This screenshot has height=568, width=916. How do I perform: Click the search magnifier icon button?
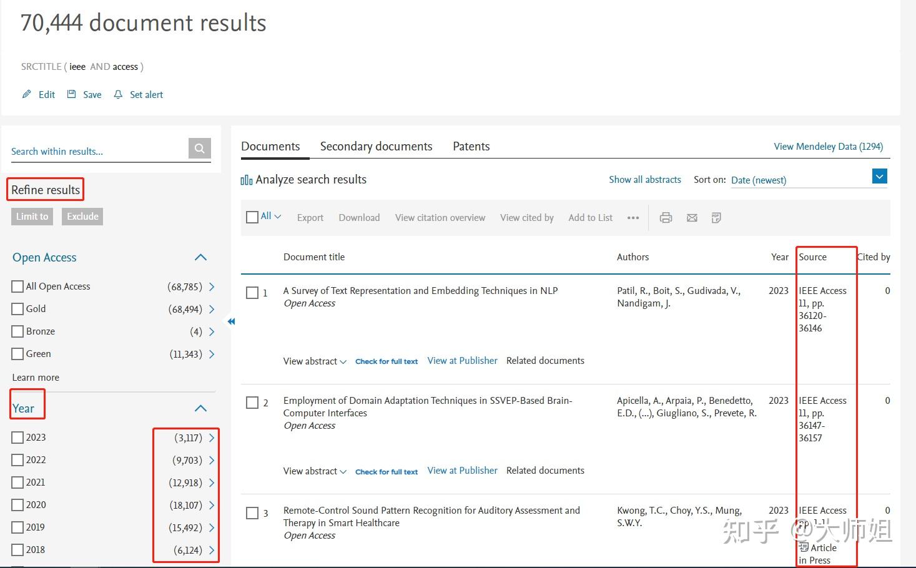tap(200, 149)
